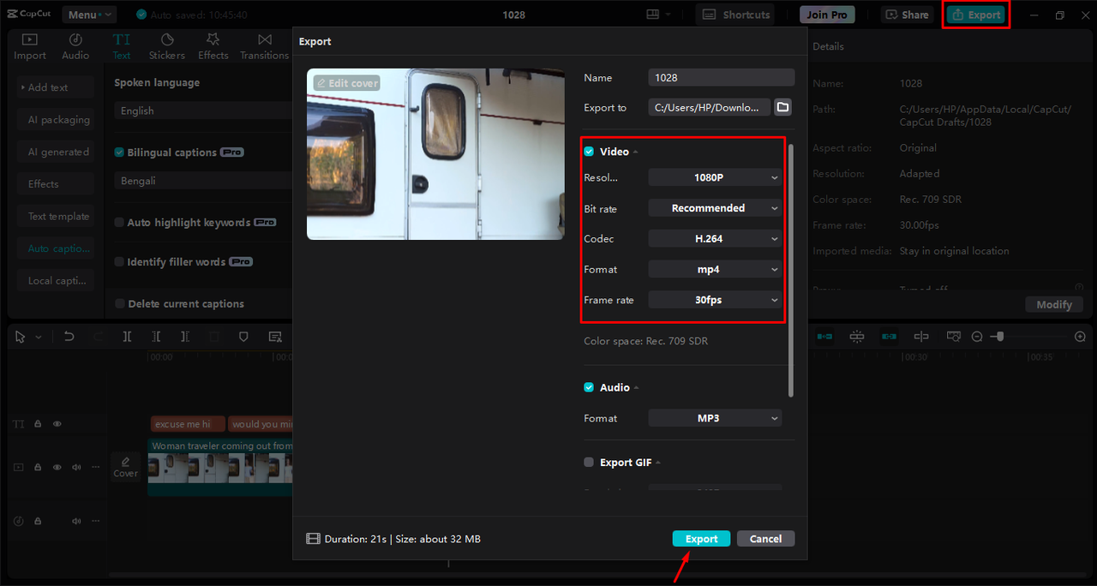Screen dimensions: 1097x586
Task: Click the marker shield icon in the timeline toolbar
Action: point(243,337)
